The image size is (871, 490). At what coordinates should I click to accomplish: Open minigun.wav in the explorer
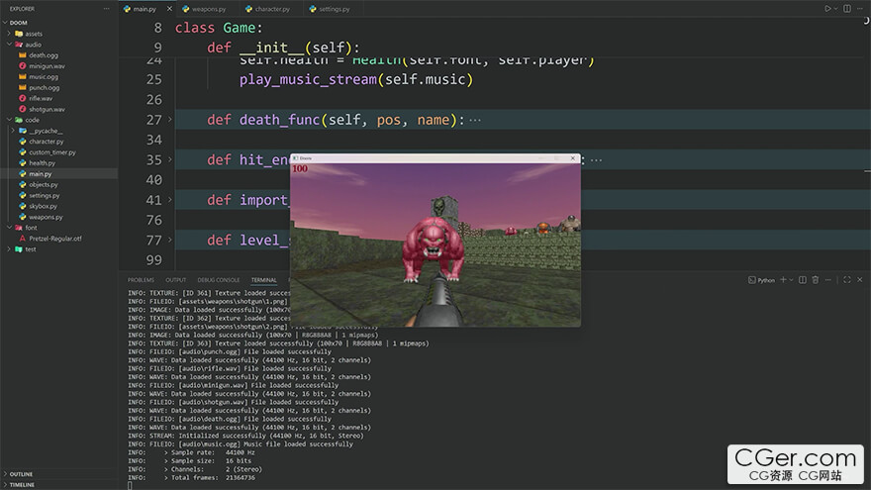coord(47,66)
